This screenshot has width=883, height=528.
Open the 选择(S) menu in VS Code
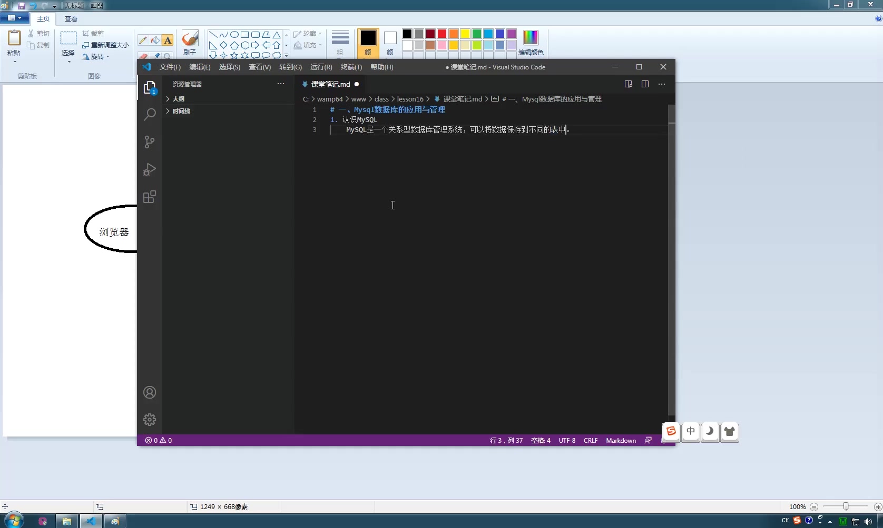pyautogui.click(x=229, y=67)
